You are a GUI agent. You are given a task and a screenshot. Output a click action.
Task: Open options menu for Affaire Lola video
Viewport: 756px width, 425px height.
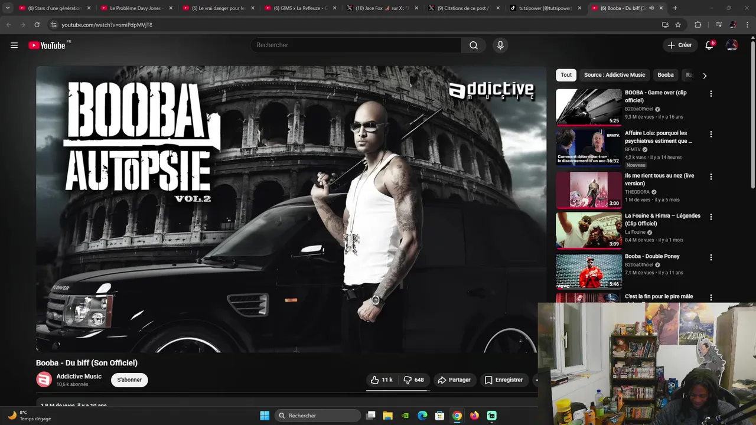(x=711, y=134)
